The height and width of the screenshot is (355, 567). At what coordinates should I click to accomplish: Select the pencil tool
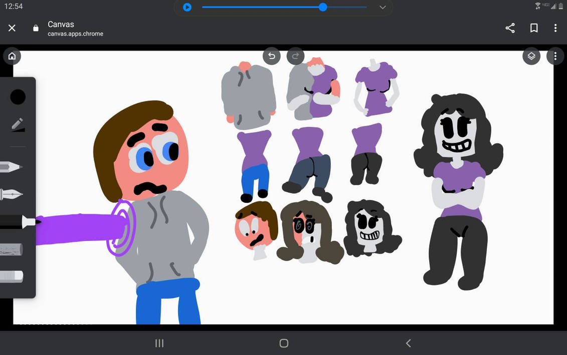click(x=11, y=167)
